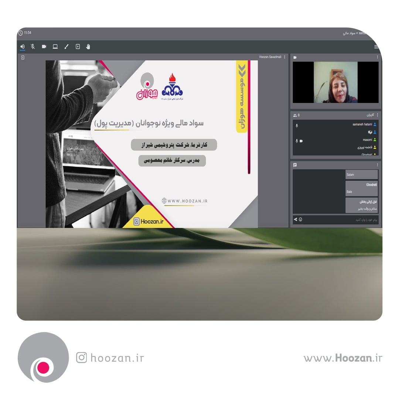Click نیکا's blue user avatar icon
Screen dimensions: 399x399
(x=375, y=132)
